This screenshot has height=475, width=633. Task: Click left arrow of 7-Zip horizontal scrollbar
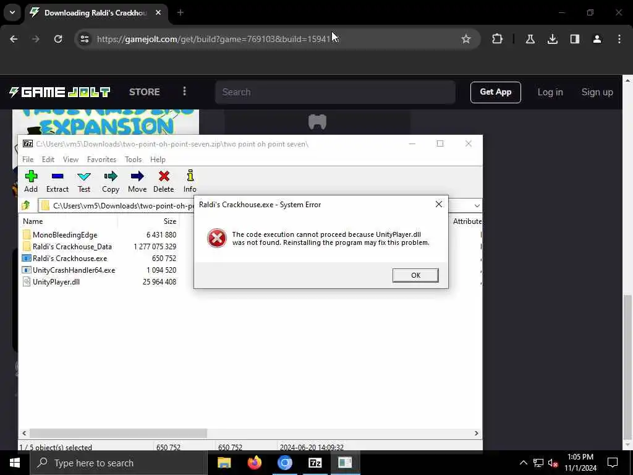[24, 433]
